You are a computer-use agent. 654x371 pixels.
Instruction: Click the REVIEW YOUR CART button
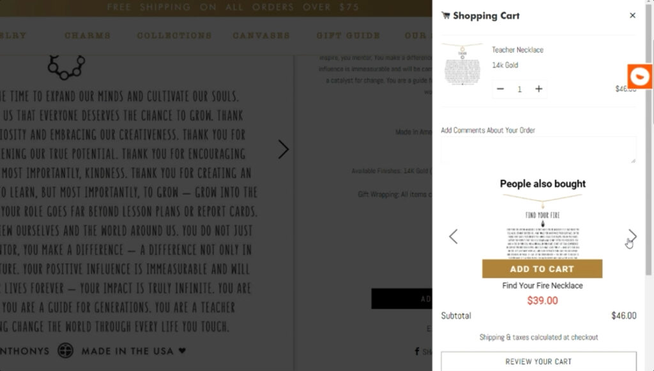tap(538, 361)
